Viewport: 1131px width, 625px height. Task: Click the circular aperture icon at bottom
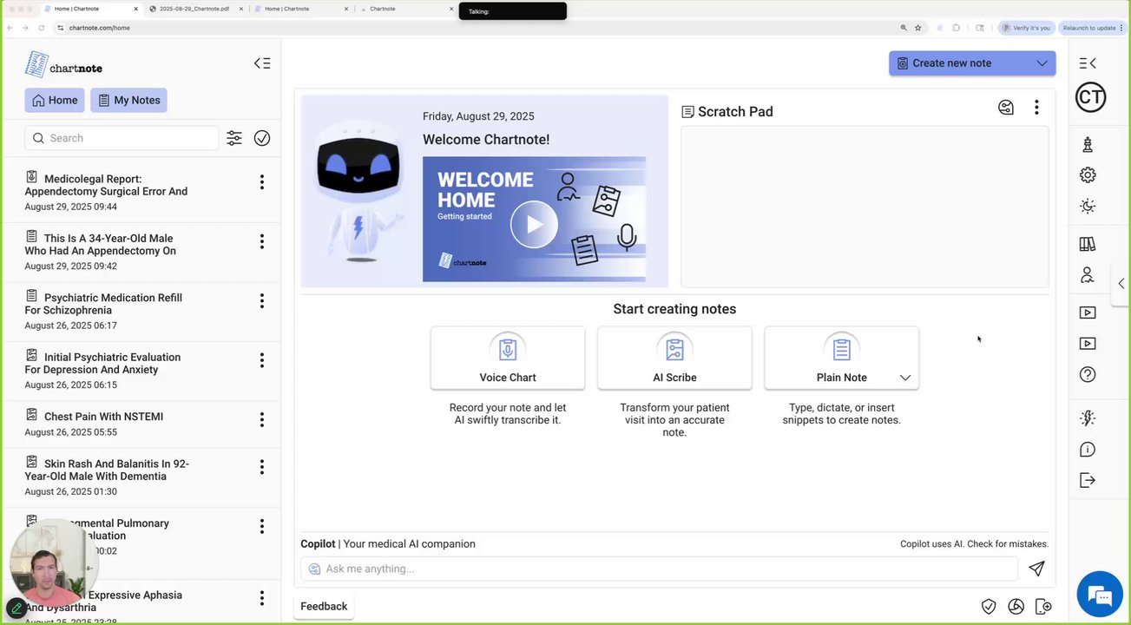click(1016, 607)
